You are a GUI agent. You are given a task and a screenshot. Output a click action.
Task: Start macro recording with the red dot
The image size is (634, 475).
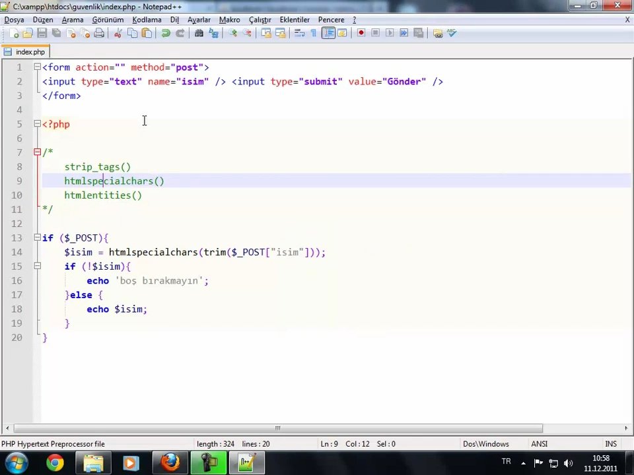coord(361,33)
